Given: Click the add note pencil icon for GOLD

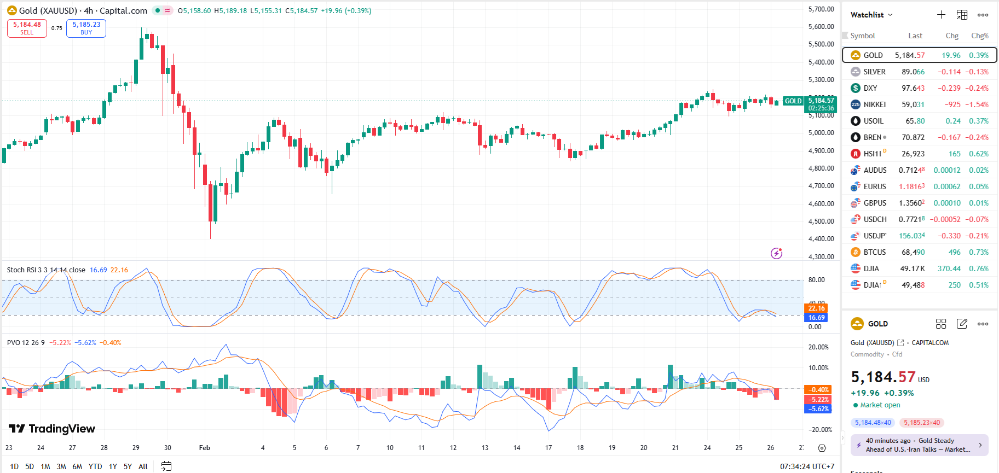Looking at the screenshot, I should 962,324.
